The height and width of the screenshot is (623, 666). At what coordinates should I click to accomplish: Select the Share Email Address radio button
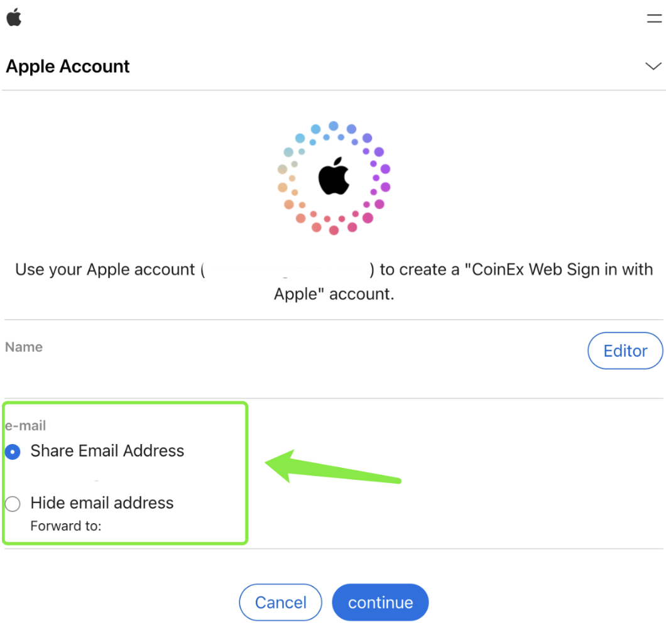[13, 452]
